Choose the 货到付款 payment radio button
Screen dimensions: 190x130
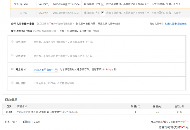click(x=12, y=42)
